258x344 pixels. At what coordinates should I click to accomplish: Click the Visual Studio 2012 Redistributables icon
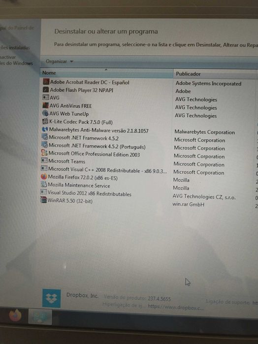[44, 192]
